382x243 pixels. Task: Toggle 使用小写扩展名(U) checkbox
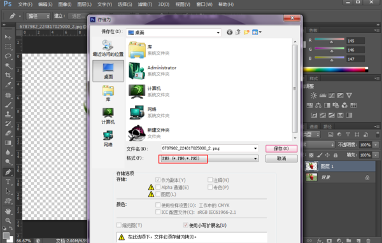[186, 225]
